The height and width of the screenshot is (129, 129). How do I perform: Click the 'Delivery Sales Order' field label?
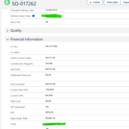(x=20, y=16)
